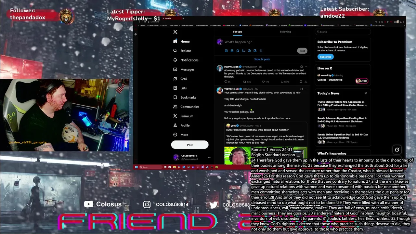Share Harry Sisson's post

[x=306, y=82]
